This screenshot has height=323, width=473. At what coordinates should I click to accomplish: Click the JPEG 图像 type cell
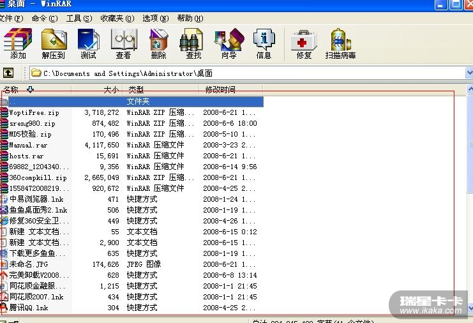click(x=144, y=264)
